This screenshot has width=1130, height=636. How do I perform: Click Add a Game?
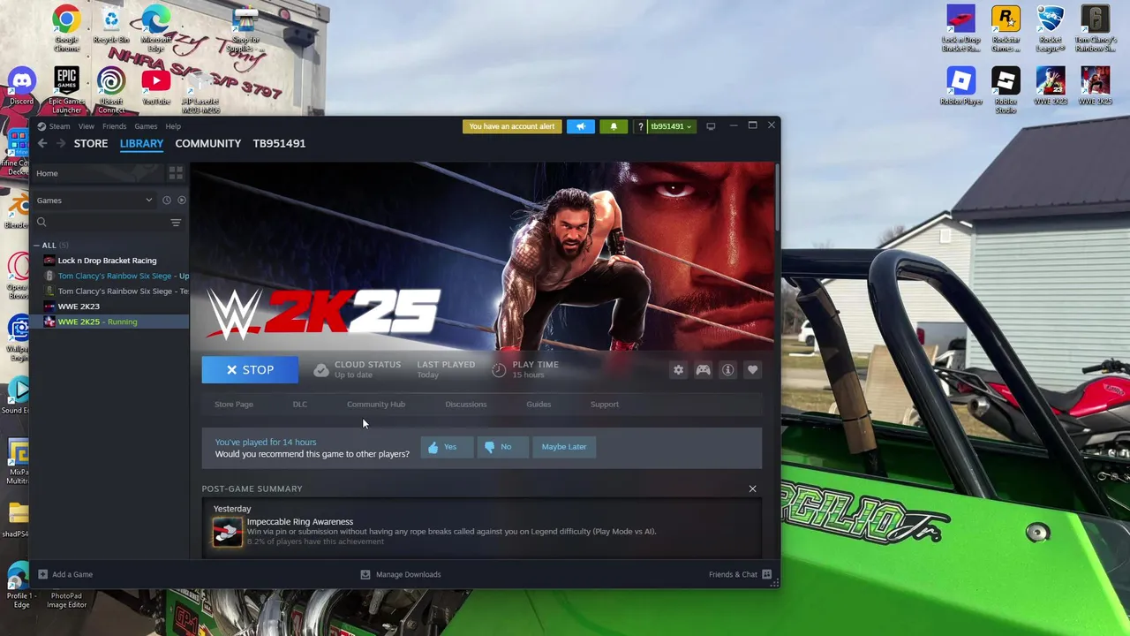[64, 574]
